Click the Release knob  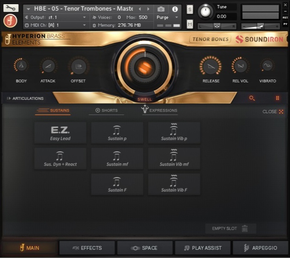click(x=211, y=66)
